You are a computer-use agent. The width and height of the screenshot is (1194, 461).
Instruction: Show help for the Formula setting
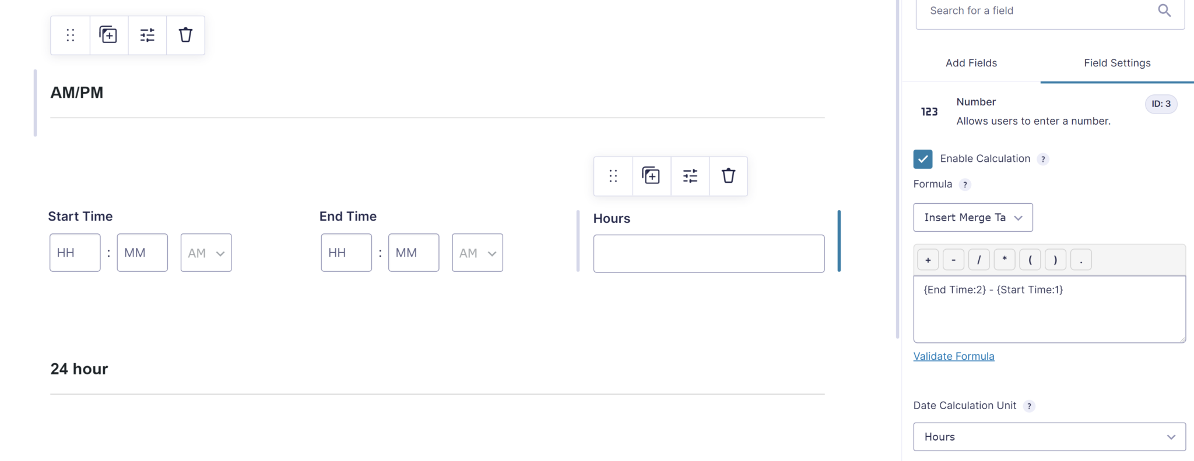tap(965, 185)
